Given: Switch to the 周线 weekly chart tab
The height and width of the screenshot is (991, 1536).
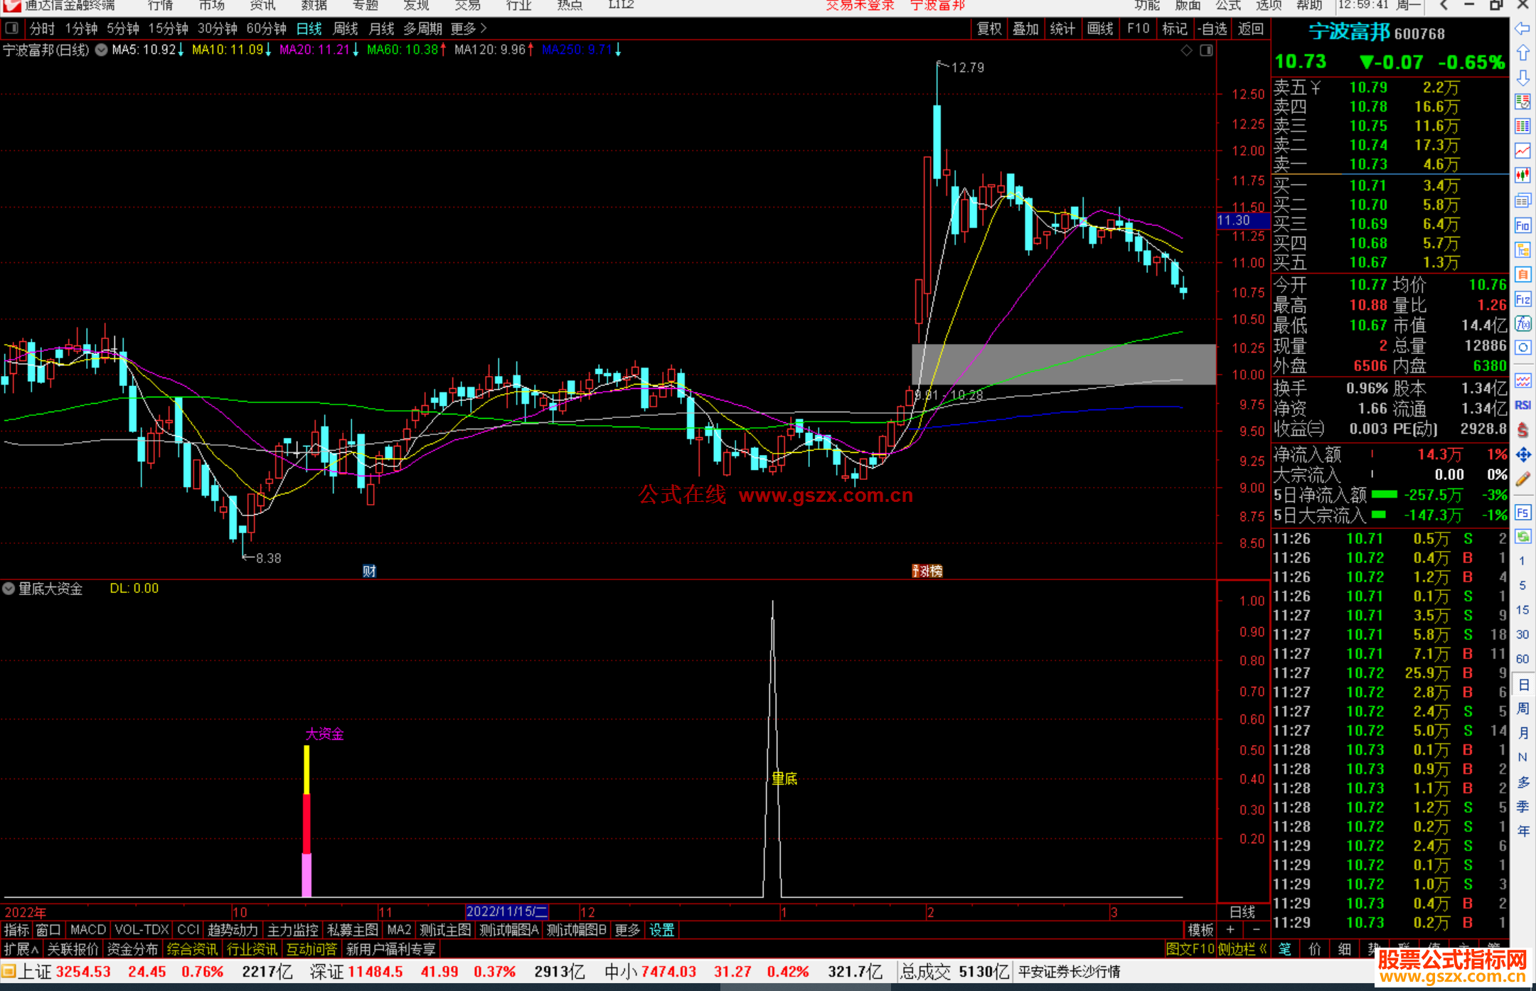Looking at the screenshot, I should coord(346,28).
